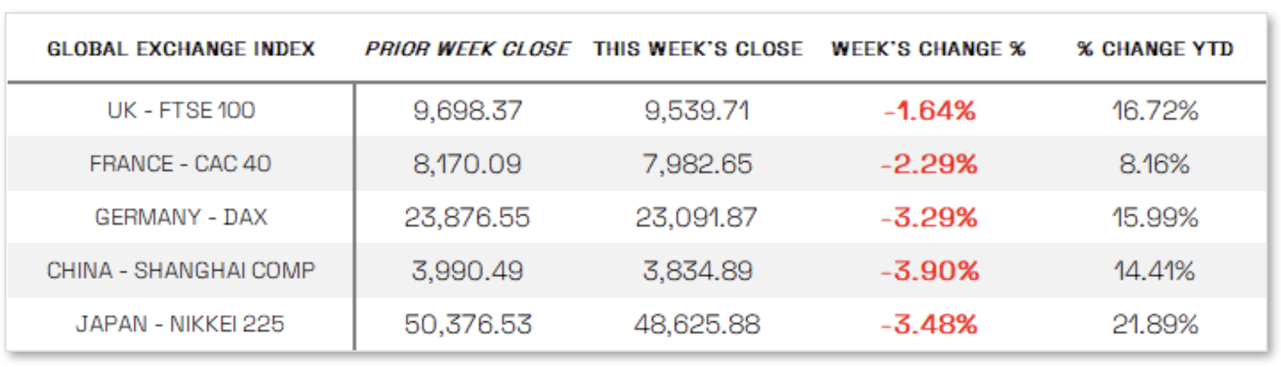The height and width of the screenshot is (367, 1281).
Task: Click the Germany - DAX row label
Action: point(181,217)
